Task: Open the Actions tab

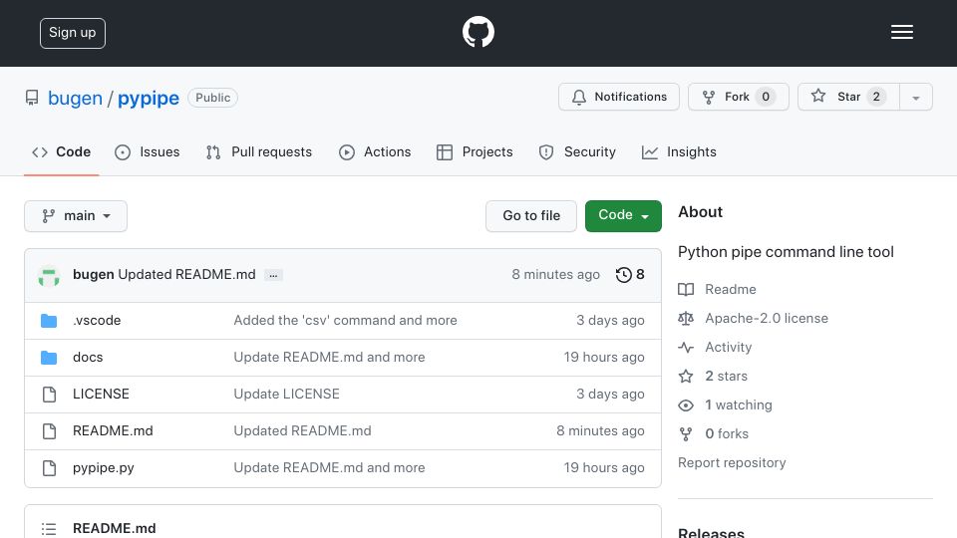Action: 376,151
